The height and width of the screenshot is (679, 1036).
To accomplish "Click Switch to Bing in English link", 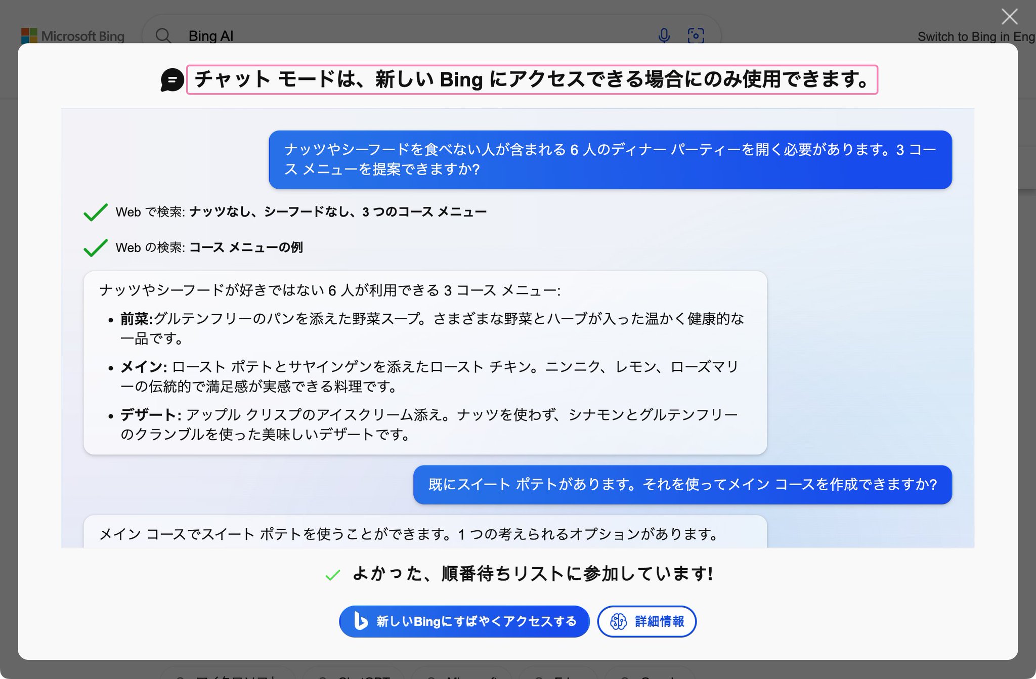I will pyautogui.click(x=976, y=36).
